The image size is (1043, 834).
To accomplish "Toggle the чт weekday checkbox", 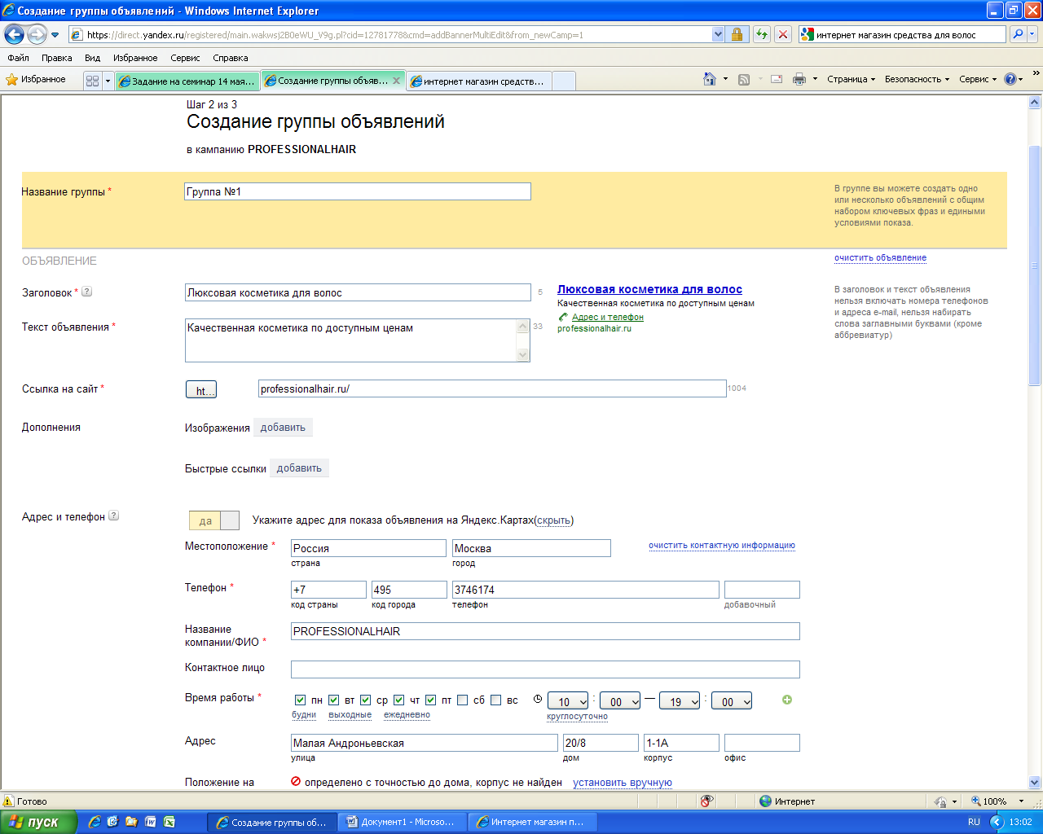I will click(x=398, y=700).
